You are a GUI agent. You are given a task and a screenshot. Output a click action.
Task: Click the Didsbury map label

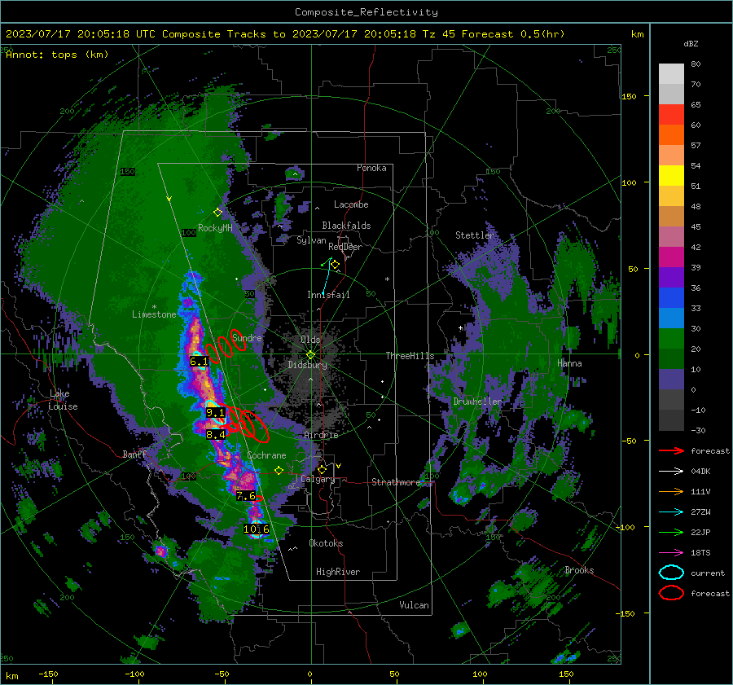point(307,365)
